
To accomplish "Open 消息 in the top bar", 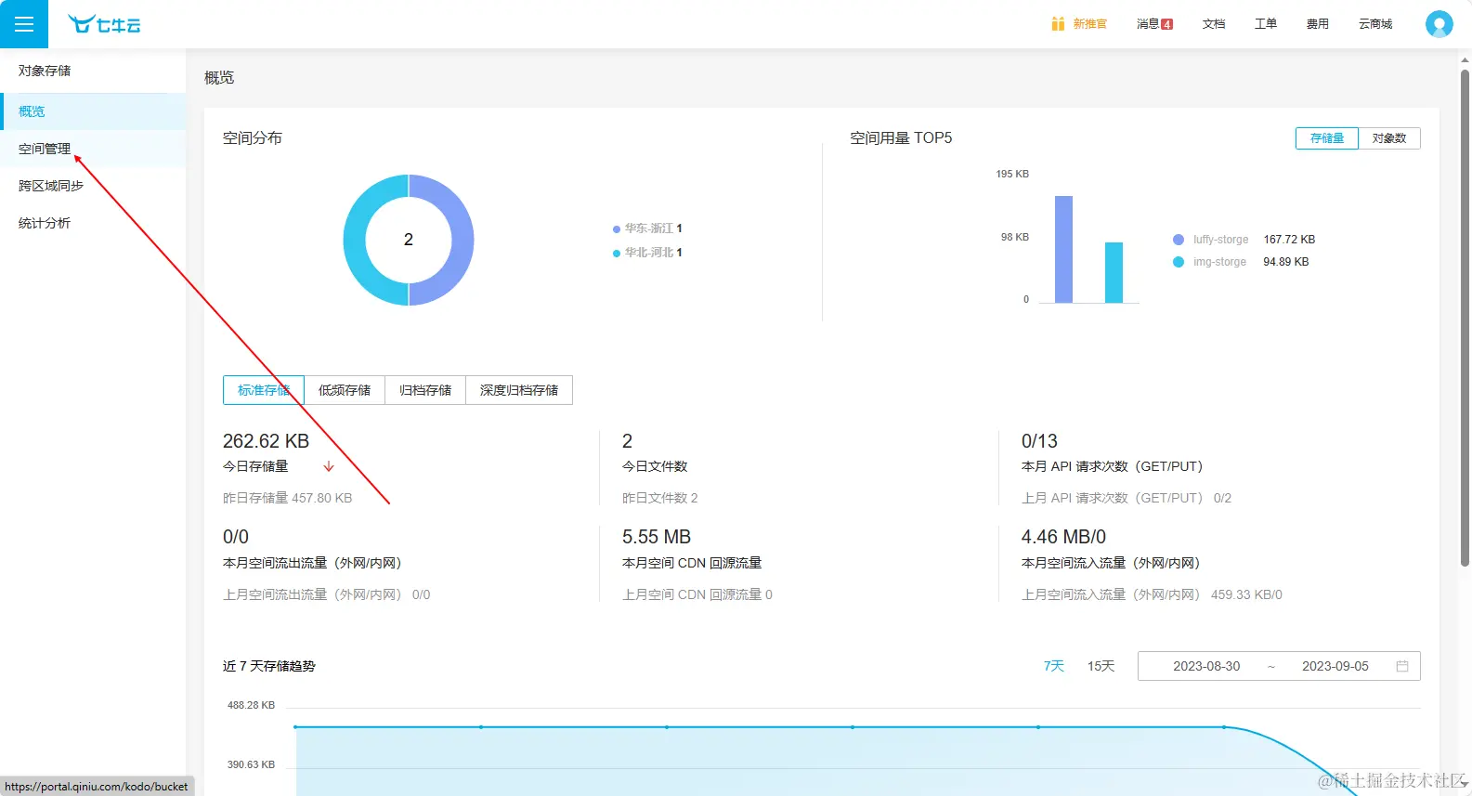I will 1148,24.
